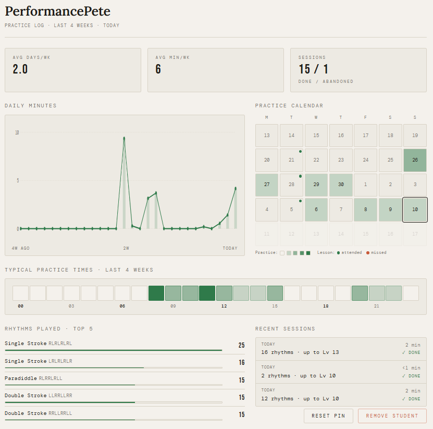The width and height of the screenshot is (433, 429).
Task: Click the hour 11 practice-time cell
Action: pyautogui.click(x=207, y=293)
